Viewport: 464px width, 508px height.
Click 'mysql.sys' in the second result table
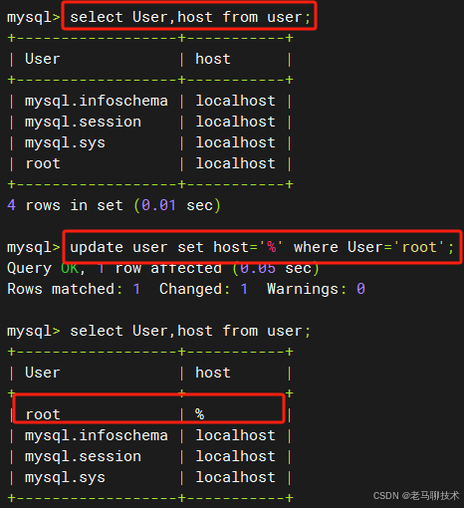(x=65, y=478)
